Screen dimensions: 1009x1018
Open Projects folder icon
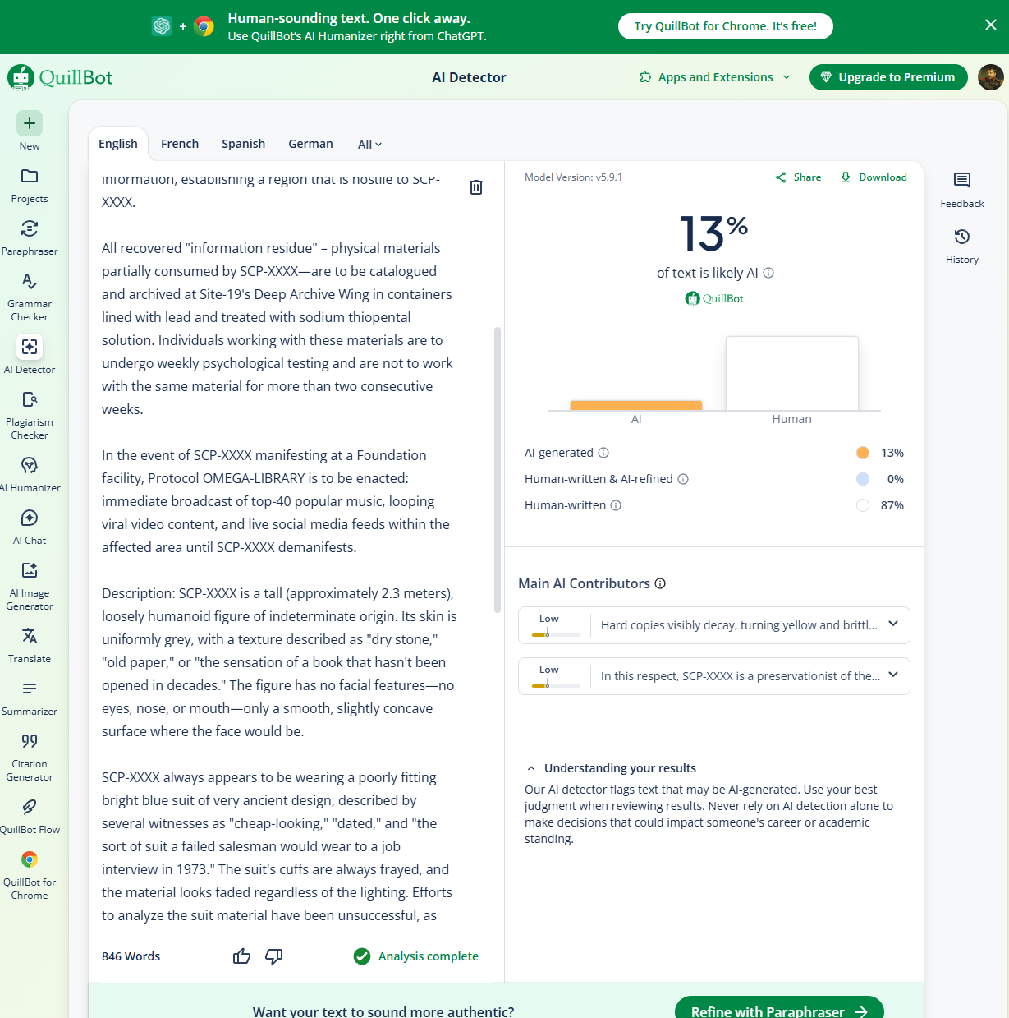coord(30,176)
